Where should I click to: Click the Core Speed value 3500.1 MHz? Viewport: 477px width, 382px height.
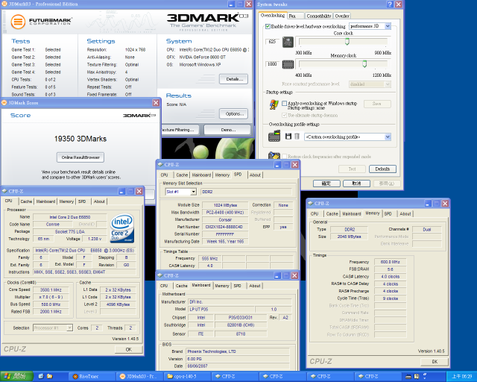[x=51, y=290]
